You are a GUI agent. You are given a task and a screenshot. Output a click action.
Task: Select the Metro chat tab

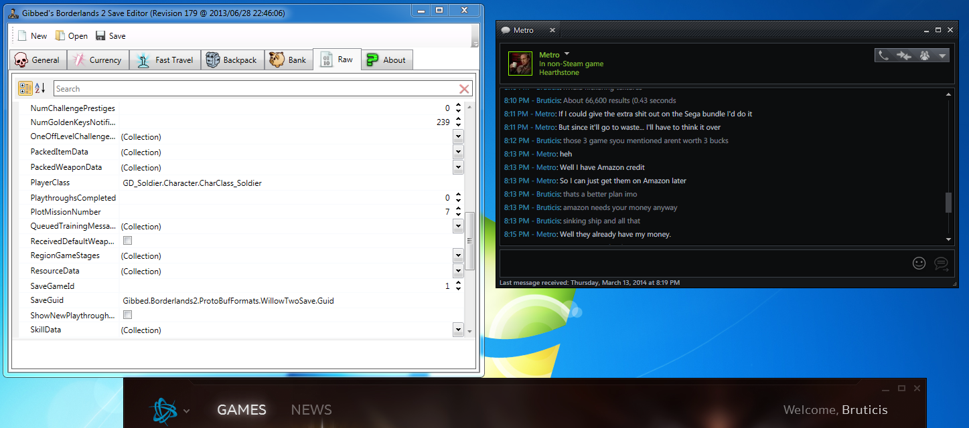tap(523, 30)
